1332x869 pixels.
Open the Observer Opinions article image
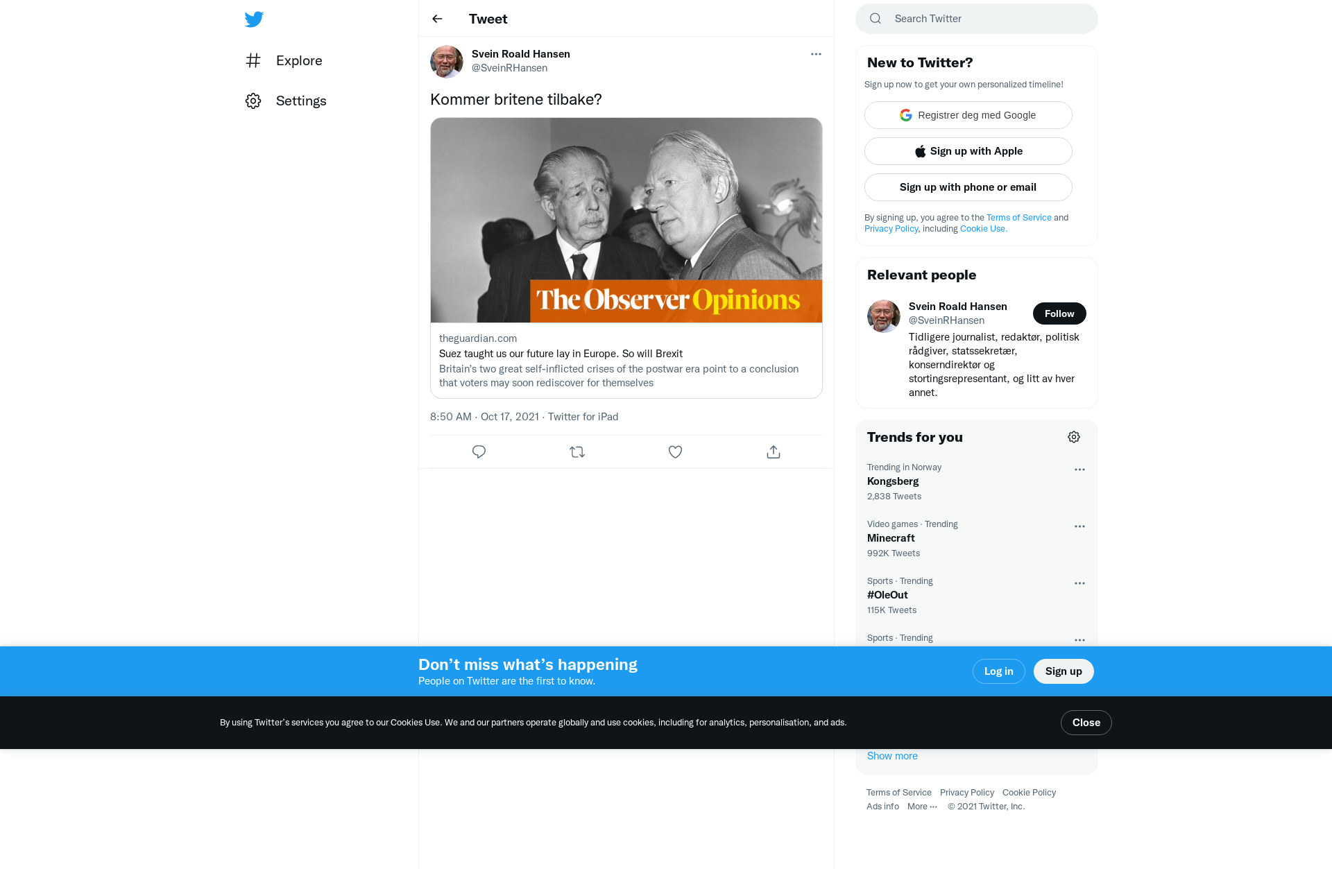pos(626,220)
